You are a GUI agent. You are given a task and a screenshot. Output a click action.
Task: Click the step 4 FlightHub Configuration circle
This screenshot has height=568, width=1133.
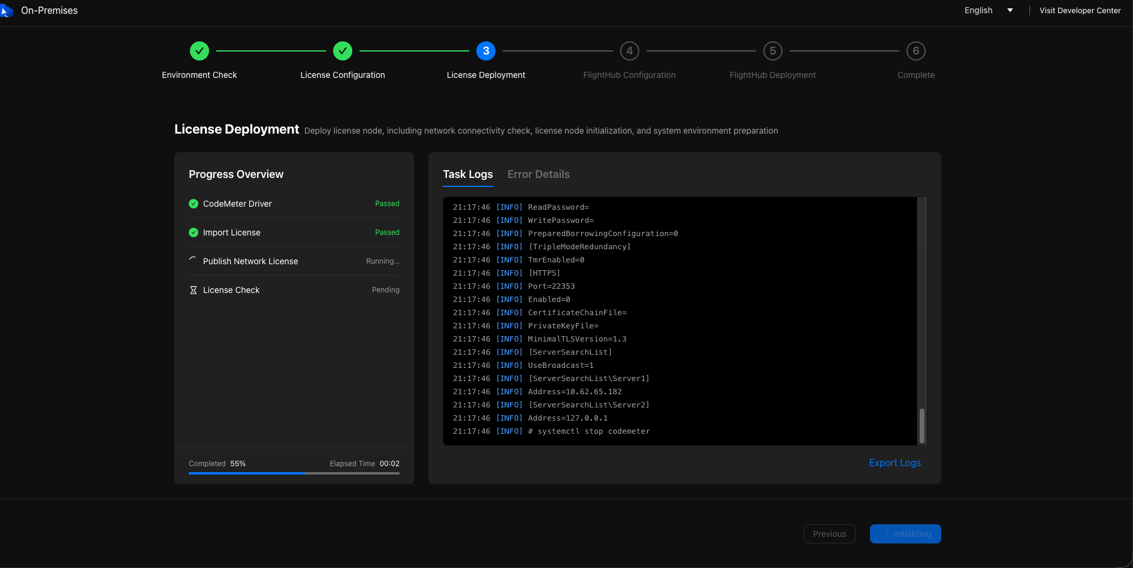tap(630, 51)
